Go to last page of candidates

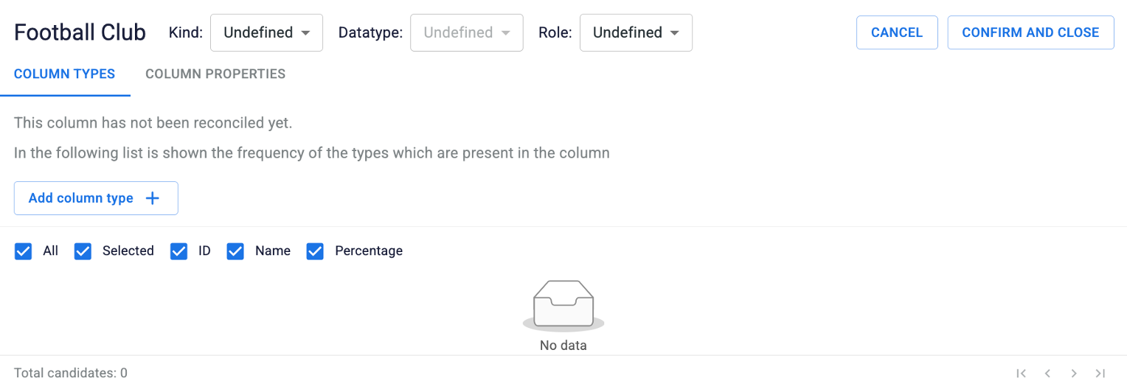[1100, 374]
